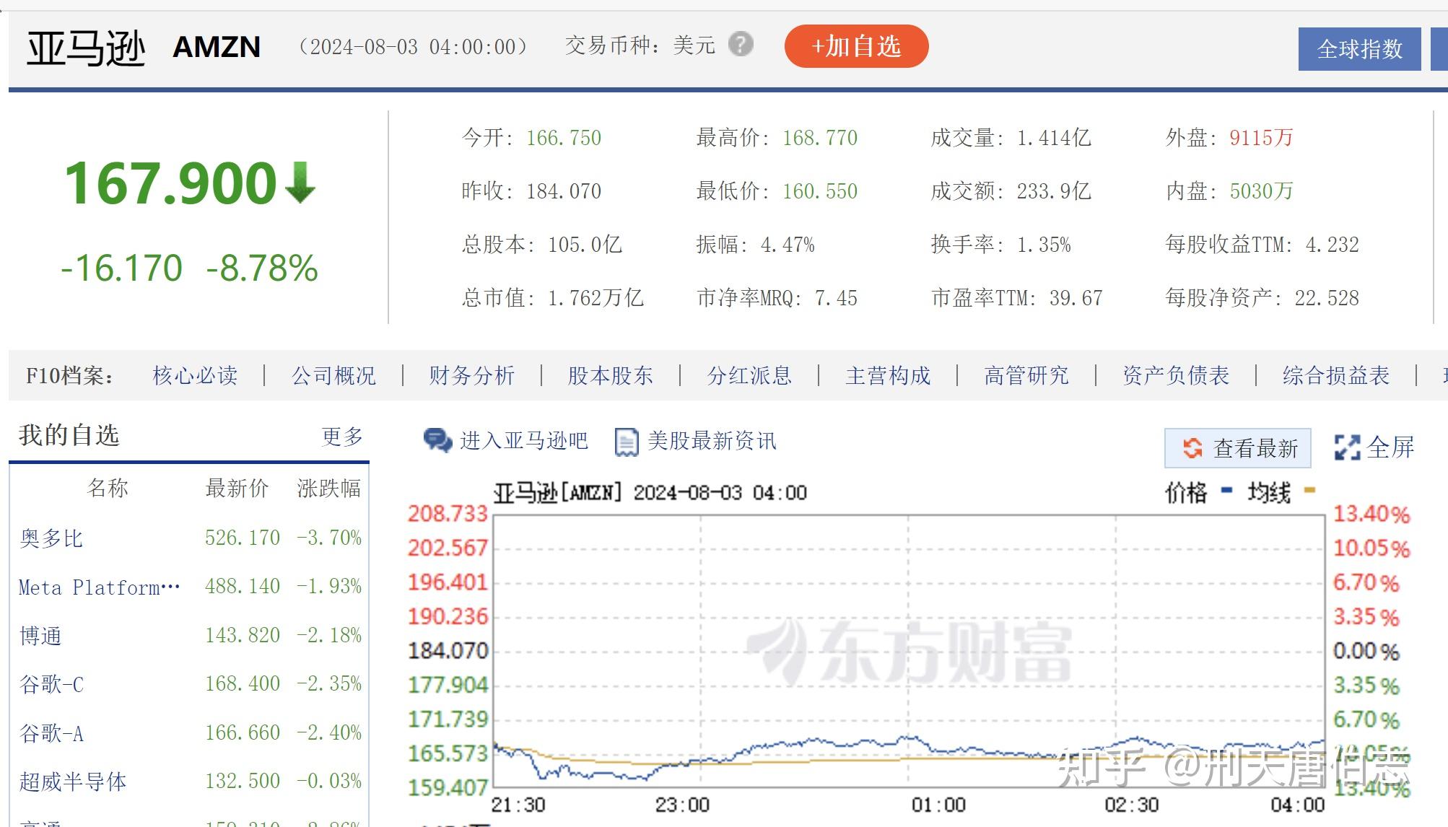Click the 最高价 value 168.770

pyautogui.click(x=820, y=138)
